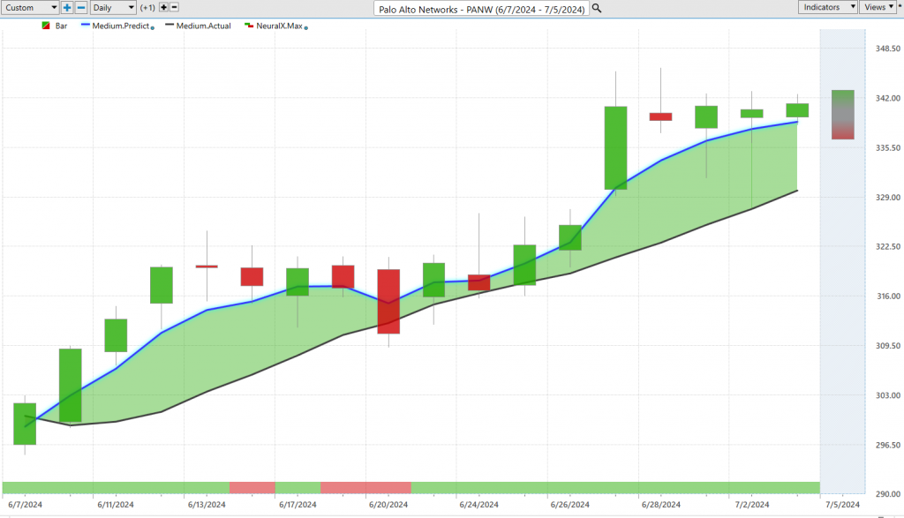Viewport: 904px width, 518px height.
Task: Click the small dot after NeuralX.Max
Action: point(305,27)
